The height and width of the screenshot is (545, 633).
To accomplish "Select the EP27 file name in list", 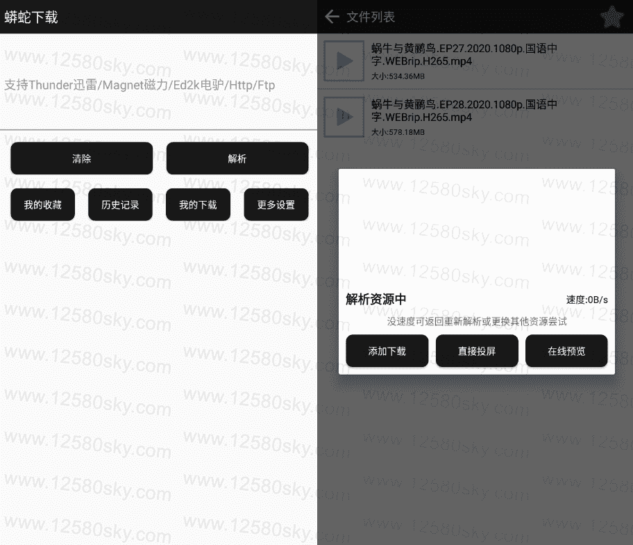I will click(x=464, y=55).
